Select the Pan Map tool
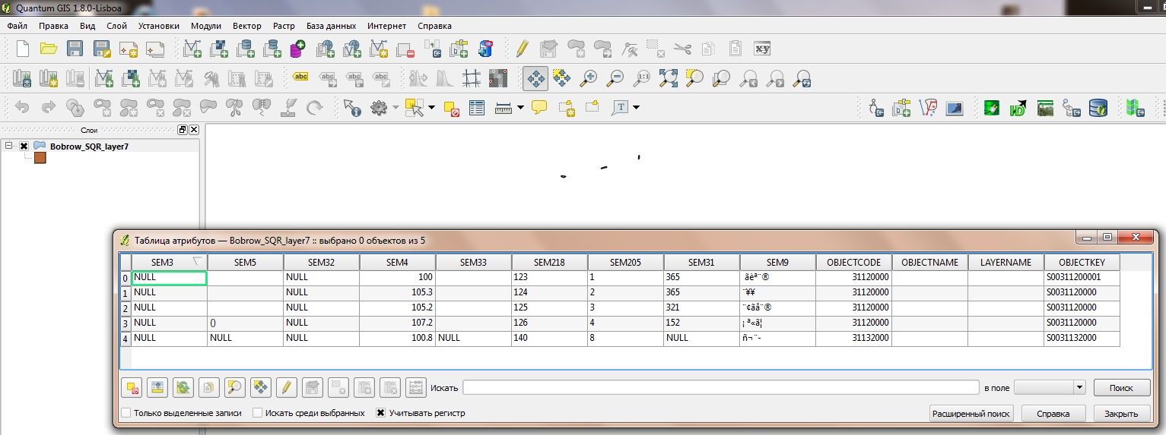 (x=535, y=77)
